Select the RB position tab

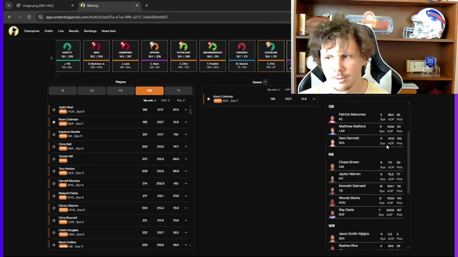121,91
